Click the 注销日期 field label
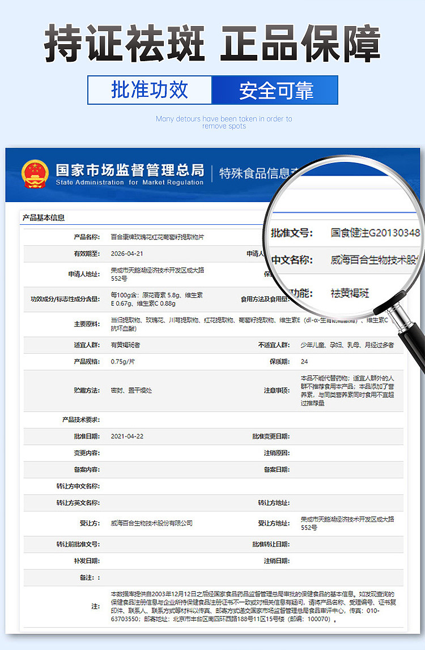 click(x=277, y=561)
